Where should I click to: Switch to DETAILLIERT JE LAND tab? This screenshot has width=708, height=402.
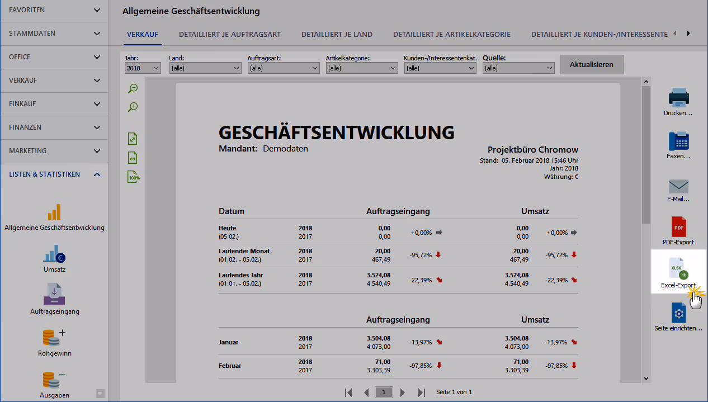coord(337,34)
